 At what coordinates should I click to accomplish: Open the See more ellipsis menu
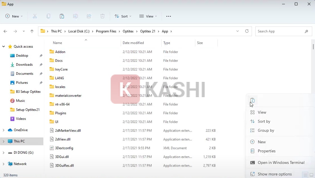point(169,16)
